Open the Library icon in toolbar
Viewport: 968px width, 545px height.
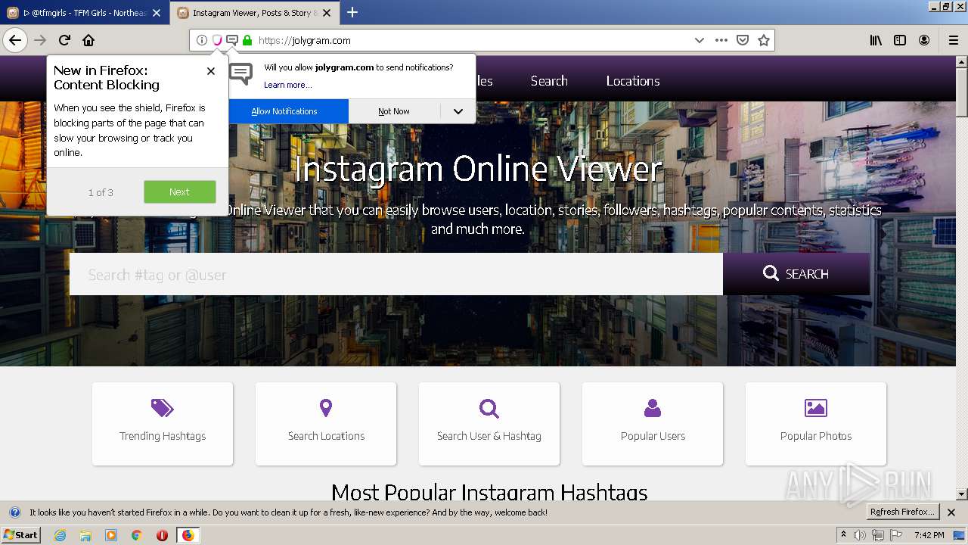point(876,40)
